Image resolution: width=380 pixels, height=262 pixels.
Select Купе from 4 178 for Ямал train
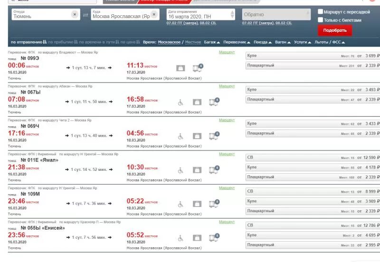point(313,168)
